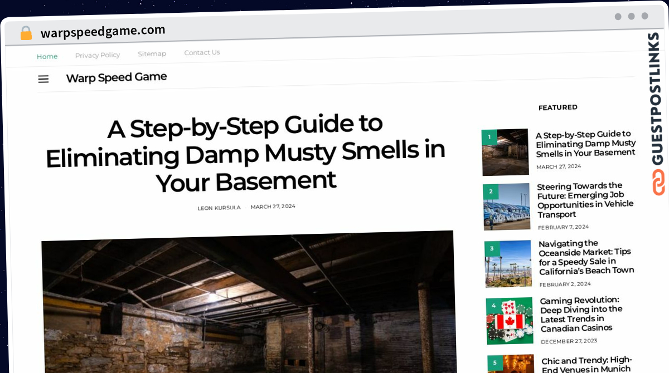Click the March 27, 2024 date under headline

273,207
